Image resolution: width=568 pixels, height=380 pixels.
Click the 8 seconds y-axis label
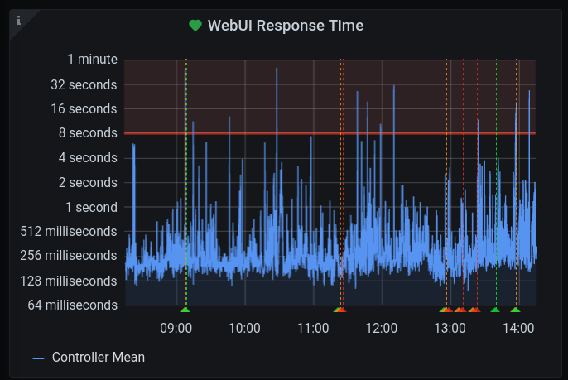click(x=88, y=133)
